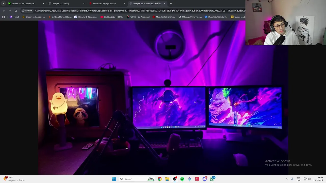Expand the tab search dropdown
The image size is (326, 183).
click(3, 4)
